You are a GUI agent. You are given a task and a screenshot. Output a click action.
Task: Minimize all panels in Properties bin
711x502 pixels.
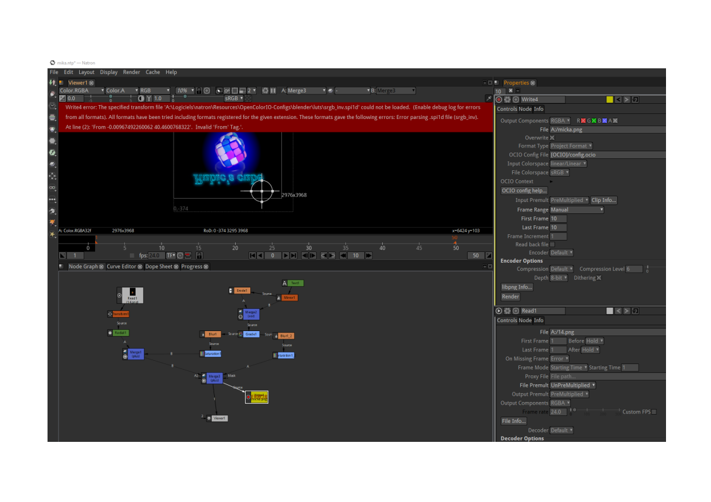click(x=518, y=91)
